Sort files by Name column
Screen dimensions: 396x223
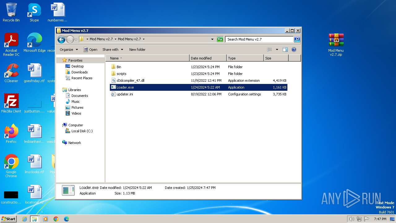tap(148, 58)
